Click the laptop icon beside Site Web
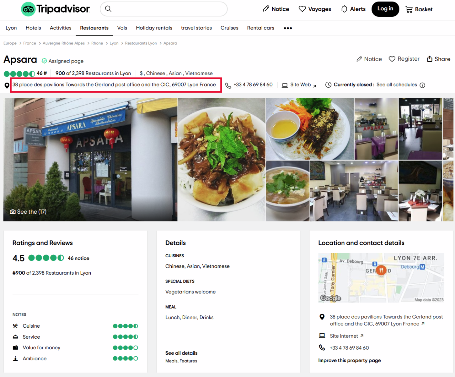The height and width of the screenshot is (377, 455). (285, 85)
